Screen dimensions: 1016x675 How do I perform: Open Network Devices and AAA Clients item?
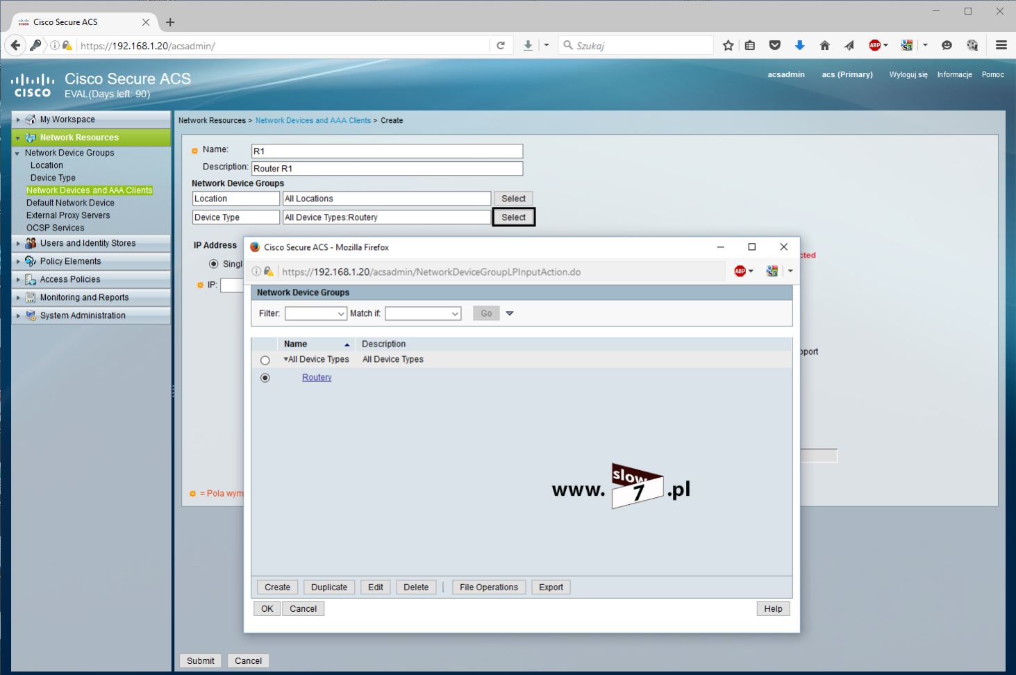coord(89,190)
